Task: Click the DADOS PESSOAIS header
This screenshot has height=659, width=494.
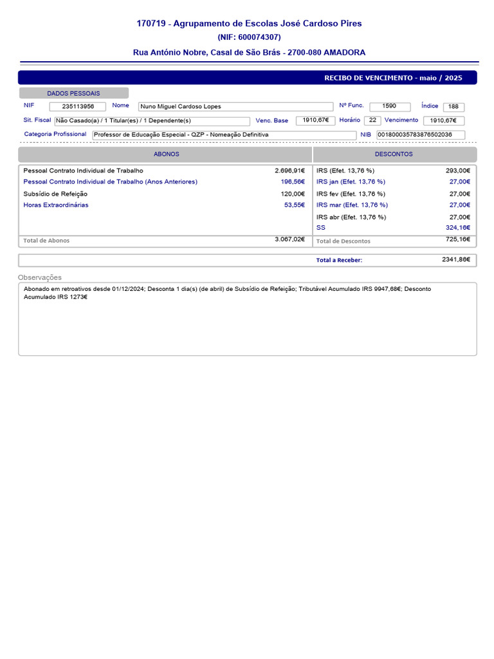Action: tap(74, 93)
